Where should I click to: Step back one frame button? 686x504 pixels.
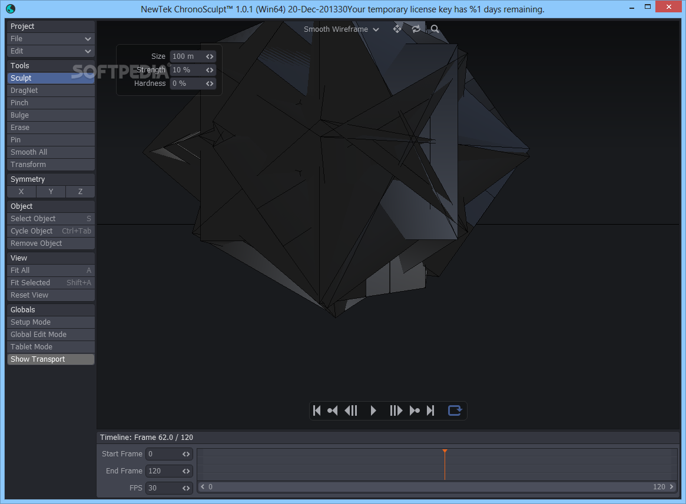click(351, 410)
